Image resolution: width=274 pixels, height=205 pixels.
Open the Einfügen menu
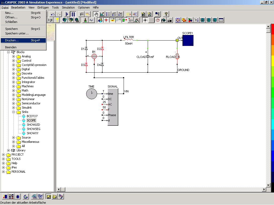point(43,7)
